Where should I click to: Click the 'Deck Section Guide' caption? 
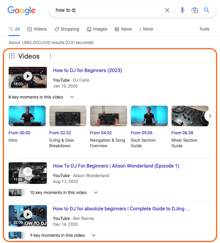tap(143, 143)
